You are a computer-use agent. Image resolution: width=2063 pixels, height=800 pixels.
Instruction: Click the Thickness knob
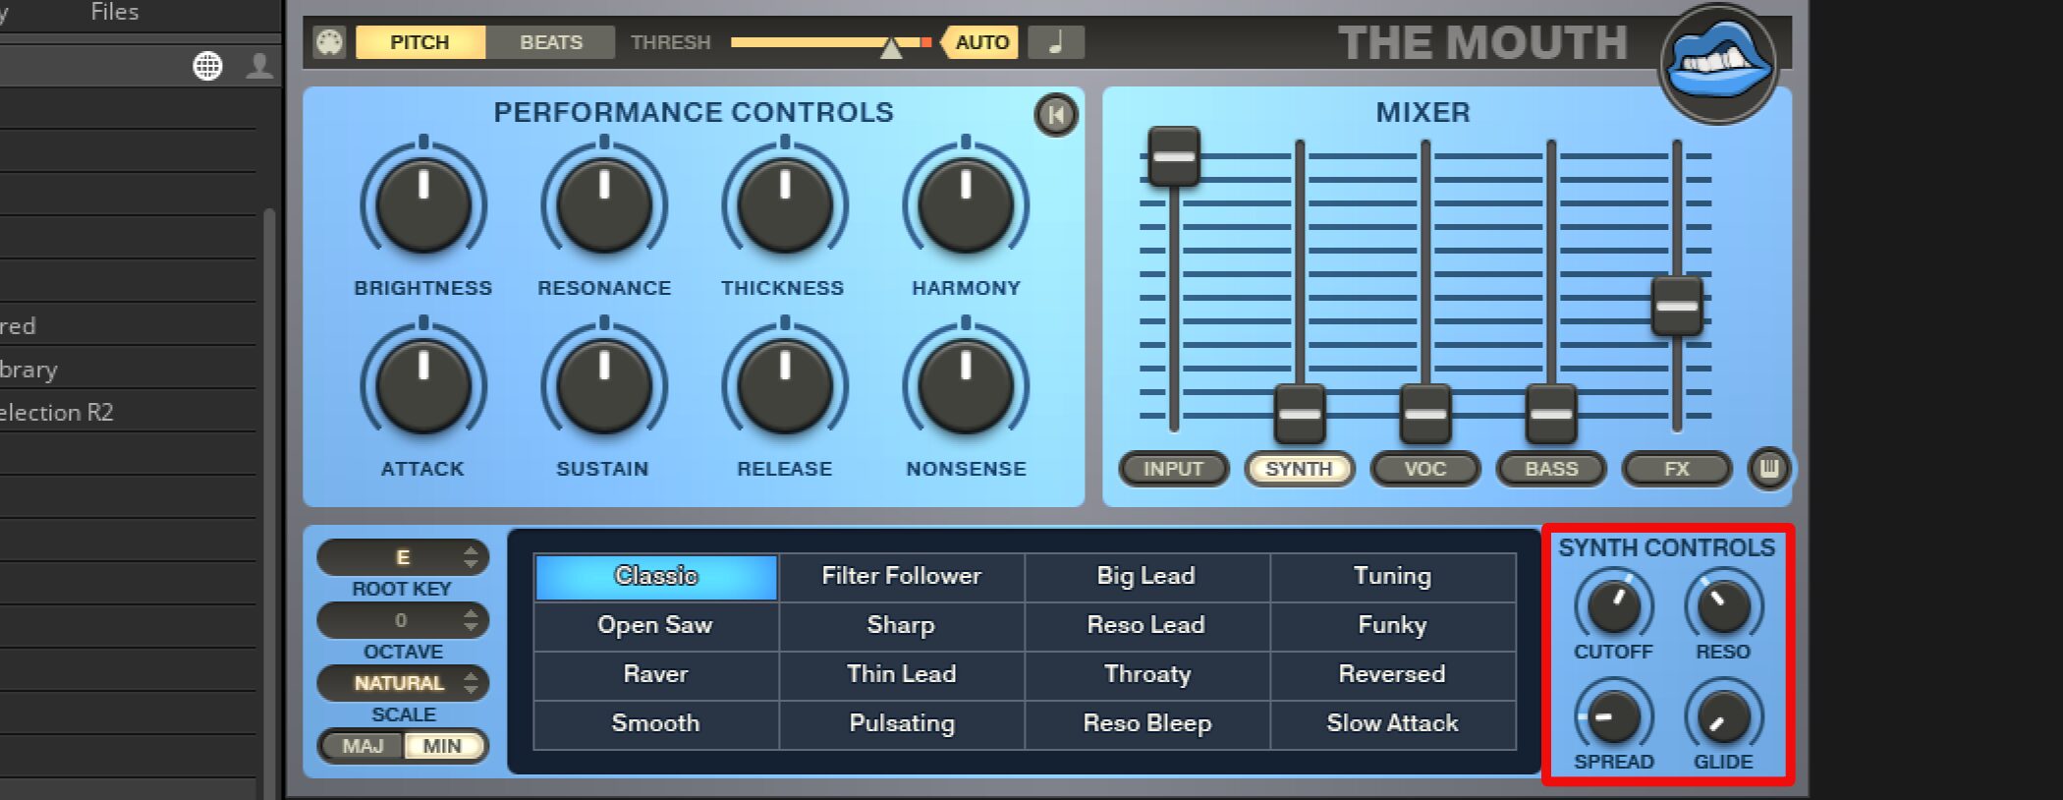coord(785,204)
